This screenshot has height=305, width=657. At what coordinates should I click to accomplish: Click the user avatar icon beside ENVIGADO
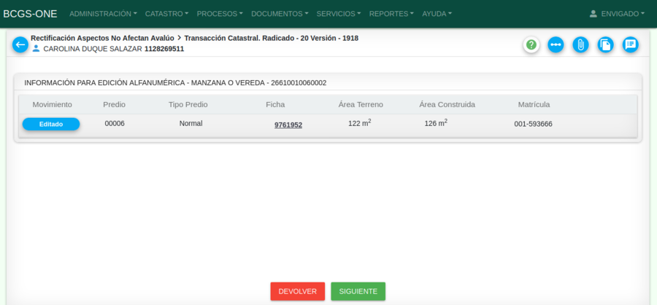pyautogui.click(x=593, y=14)
